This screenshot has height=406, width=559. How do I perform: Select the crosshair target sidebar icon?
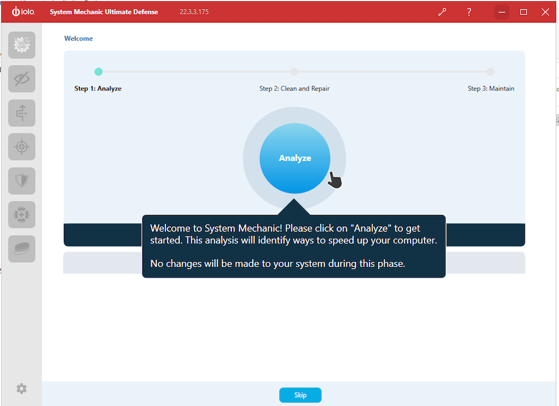click(x=22, y=147)
